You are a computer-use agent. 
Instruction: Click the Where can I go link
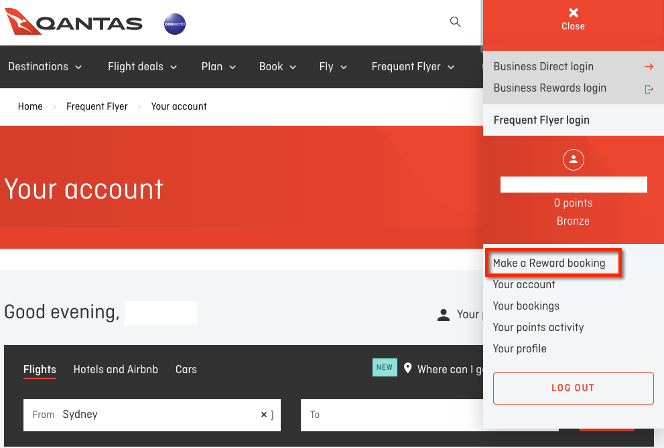[x=450, y=369]
